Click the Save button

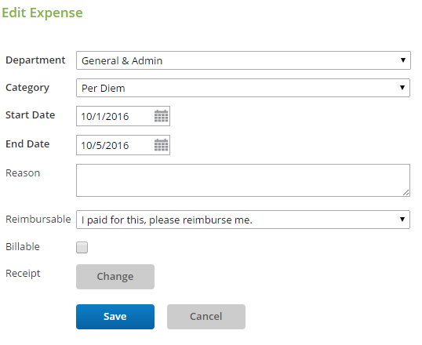pyautogui.click(x=115, y=317)
